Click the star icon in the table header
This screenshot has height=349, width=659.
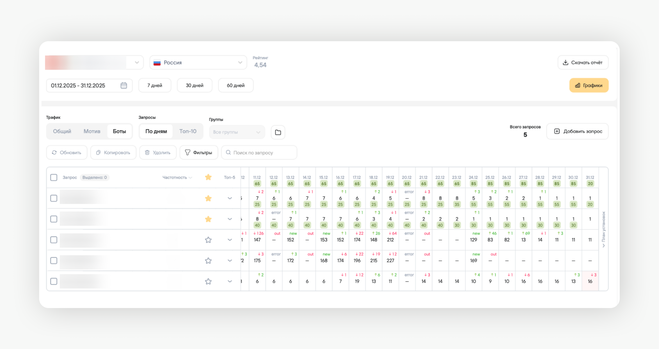(208, 177)
